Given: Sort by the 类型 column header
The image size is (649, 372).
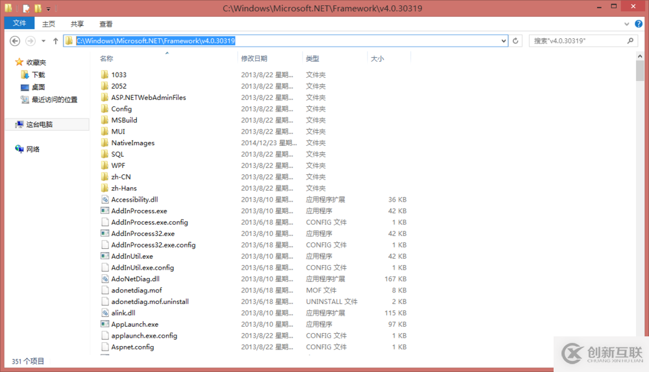Looking at the screenshot, I should (x=313, y=59).
